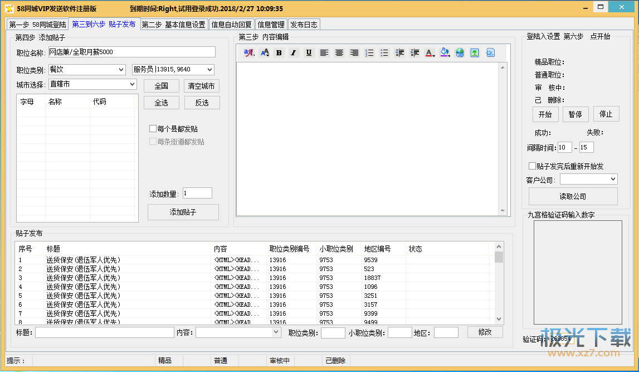Click the app star icon in title bar

point(9,8)
